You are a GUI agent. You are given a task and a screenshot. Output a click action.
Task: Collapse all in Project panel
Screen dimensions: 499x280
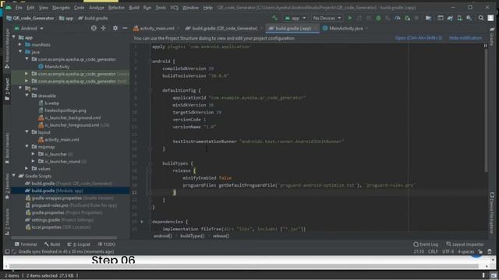104,28
